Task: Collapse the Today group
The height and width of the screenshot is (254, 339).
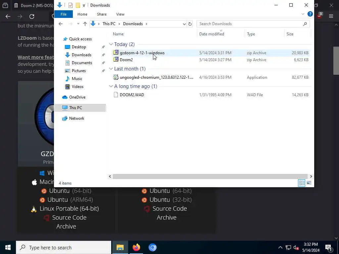Action: pyautogui.click(x=111, y=44)
